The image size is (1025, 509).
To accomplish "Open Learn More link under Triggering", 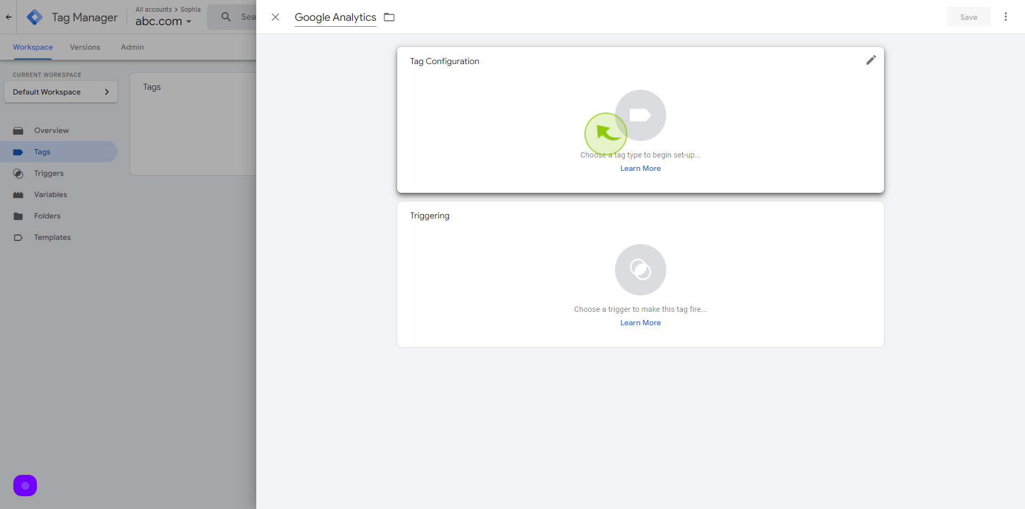I will (x=640, y=323).
